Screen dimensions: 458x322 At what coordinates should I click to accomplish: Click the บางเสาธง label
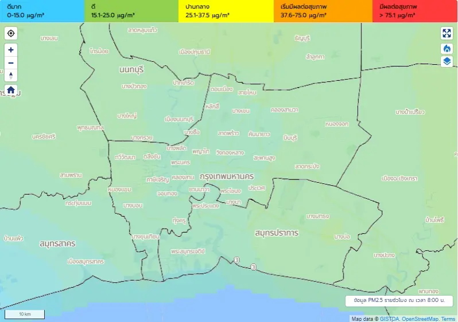coord(317,216)
